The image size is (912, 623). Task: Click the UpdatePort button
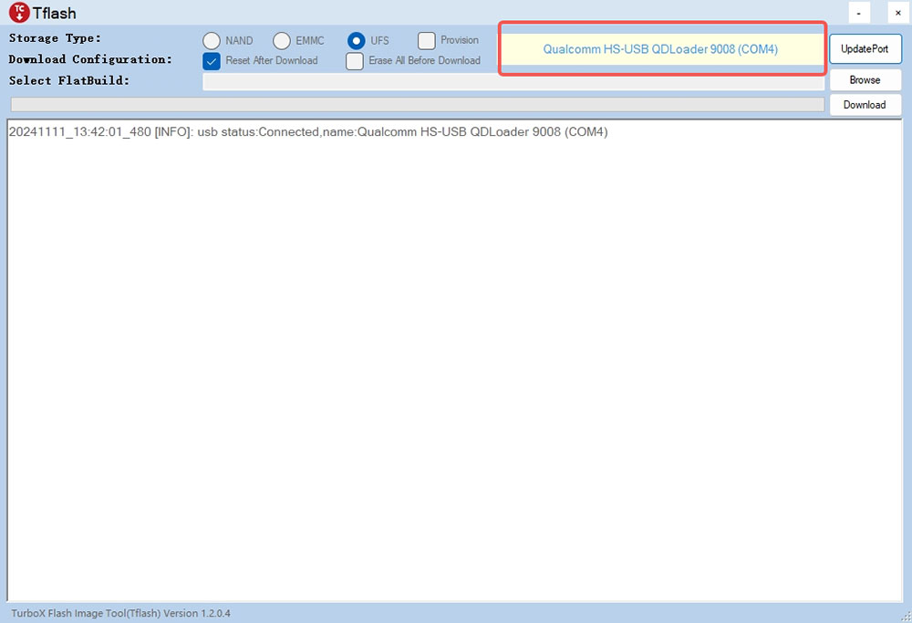pos(865,49)
